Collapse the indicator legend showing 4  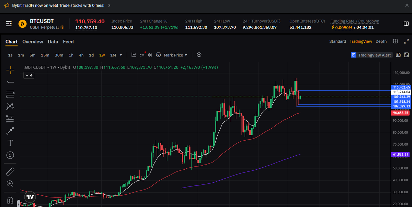point(28,75)
